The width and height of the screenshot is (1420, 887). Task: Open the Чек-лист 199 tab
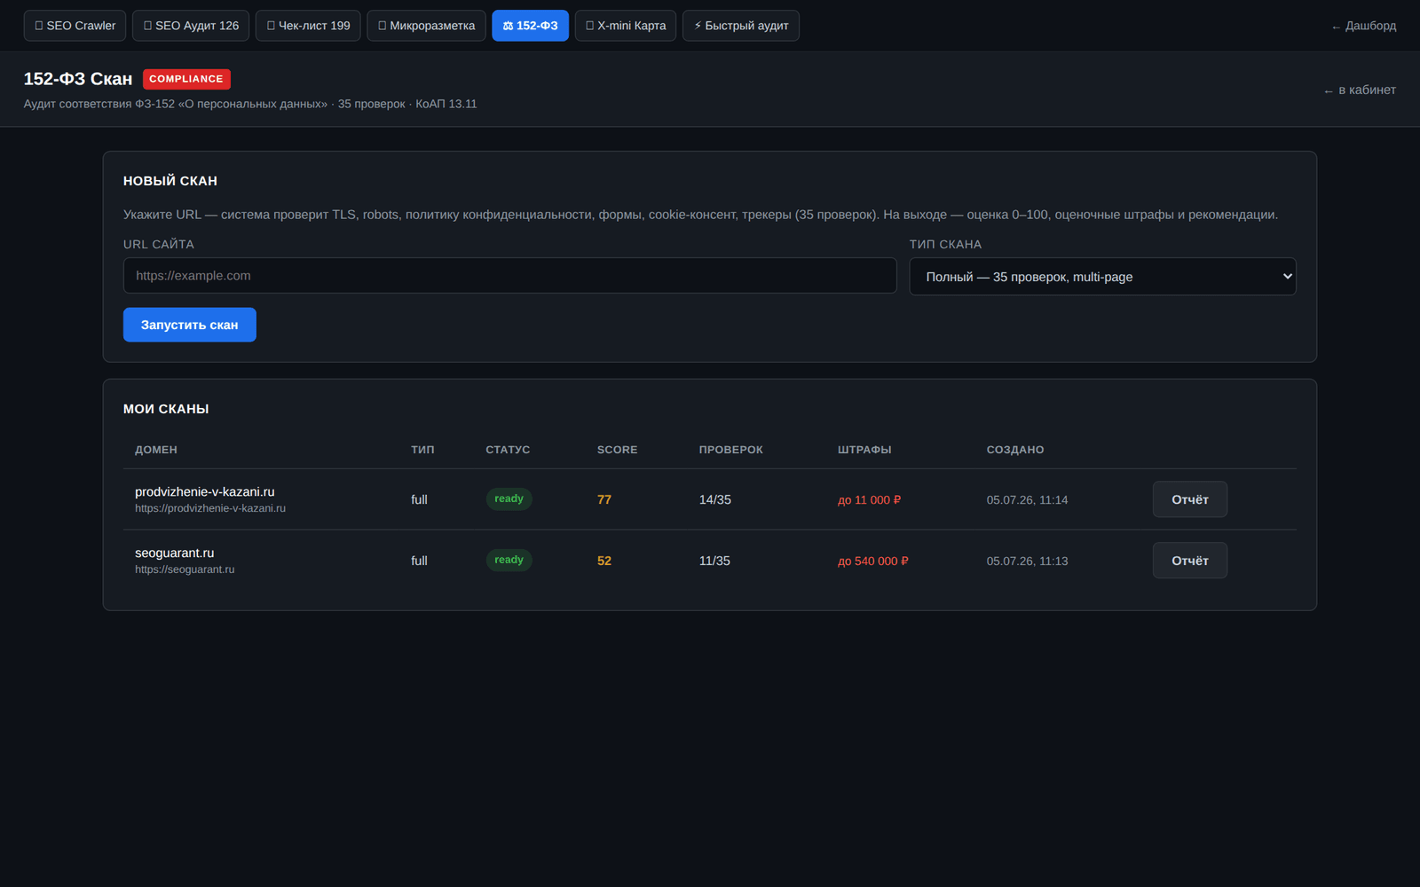pos(308,26)
